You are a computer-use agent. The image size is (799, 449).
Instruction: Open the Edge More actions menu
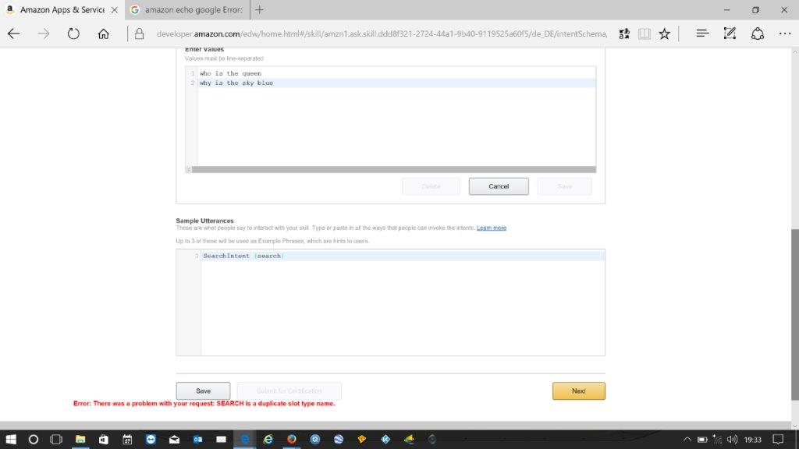tap(784, 34)
